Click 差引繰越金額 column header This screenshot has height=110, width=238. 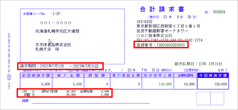(x=126, y=75)
